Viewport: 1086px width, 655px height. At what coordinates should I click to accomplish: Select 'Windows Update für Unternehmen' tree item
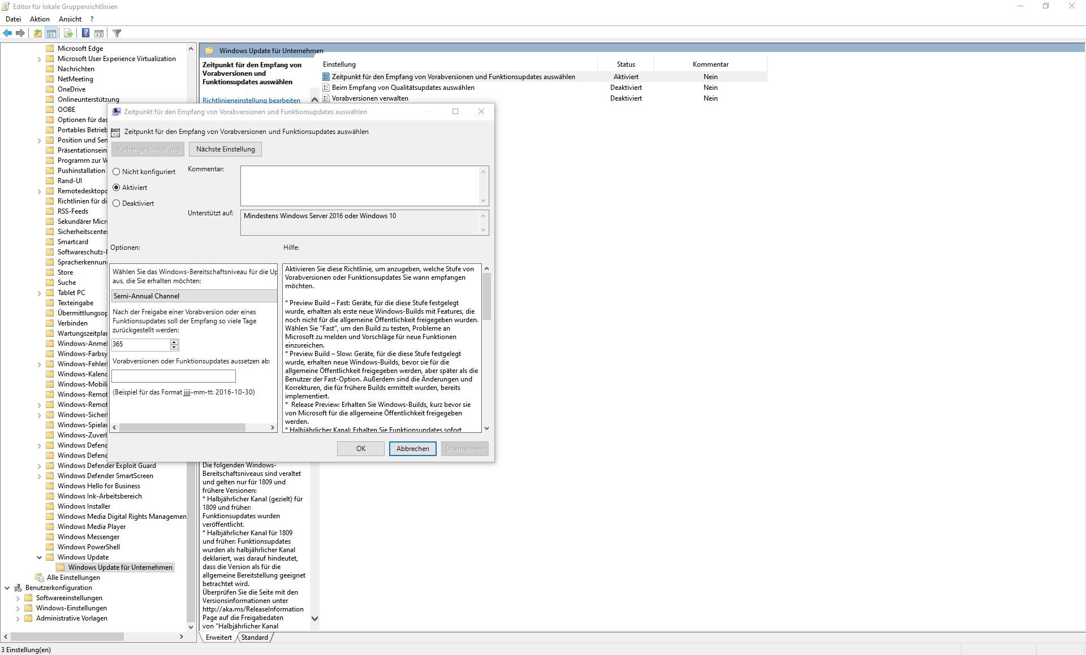click(120, 567)
